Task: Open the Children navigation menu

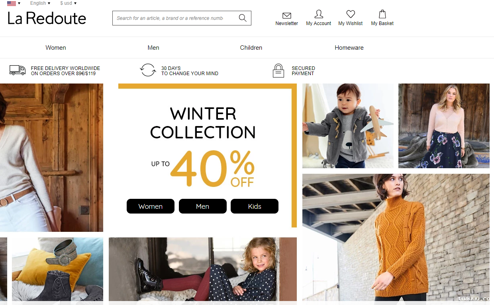Action: click(251, 48)
